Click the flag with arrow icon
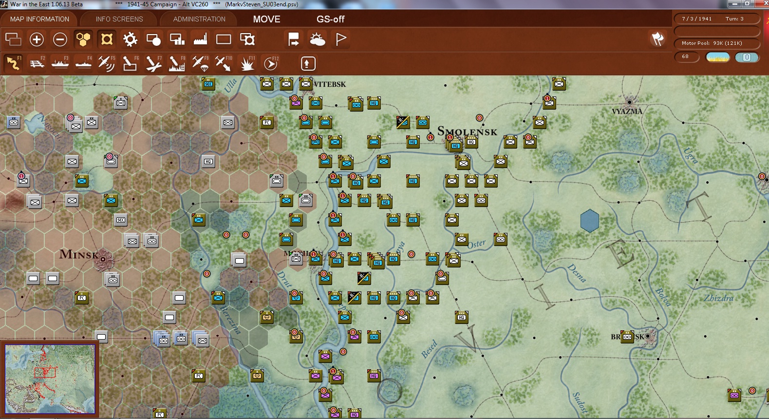The image size is (769, 419). (294, 39)
